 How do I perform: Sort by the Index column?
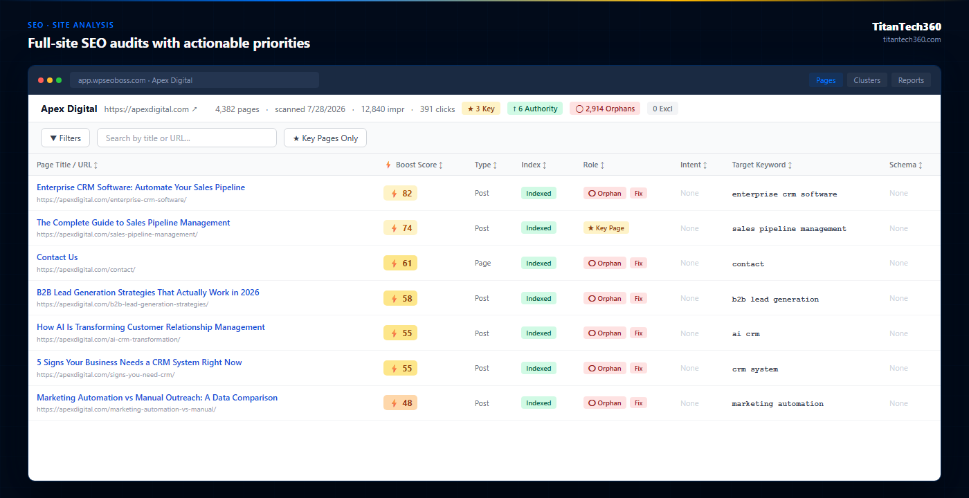534,165
